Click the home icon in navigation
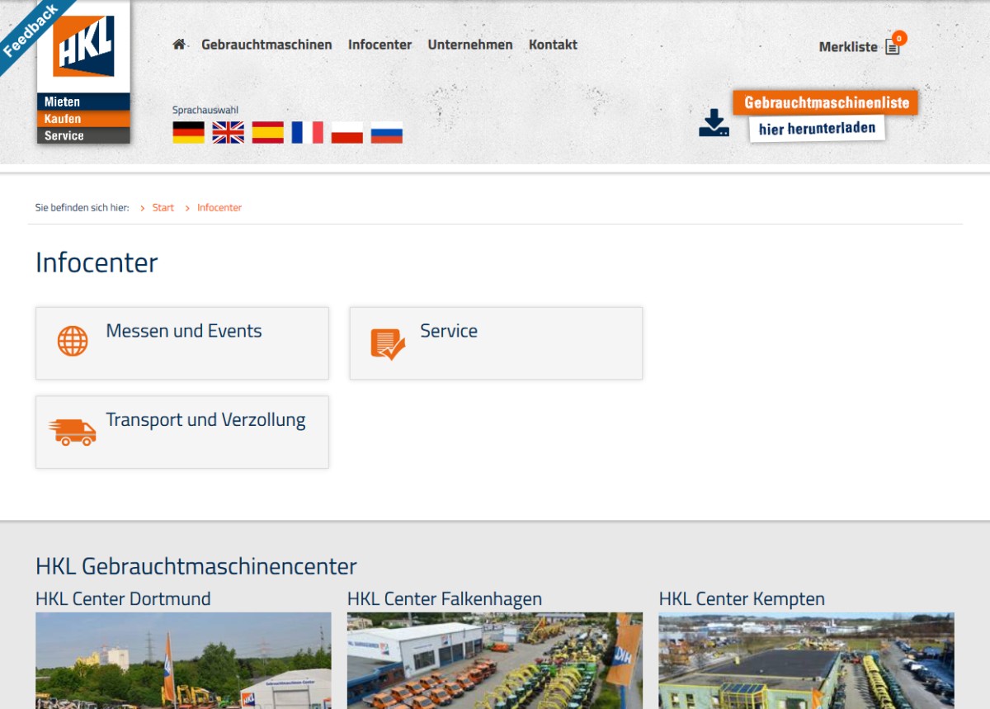The image size is (990, 709). [x=179, y=45]
